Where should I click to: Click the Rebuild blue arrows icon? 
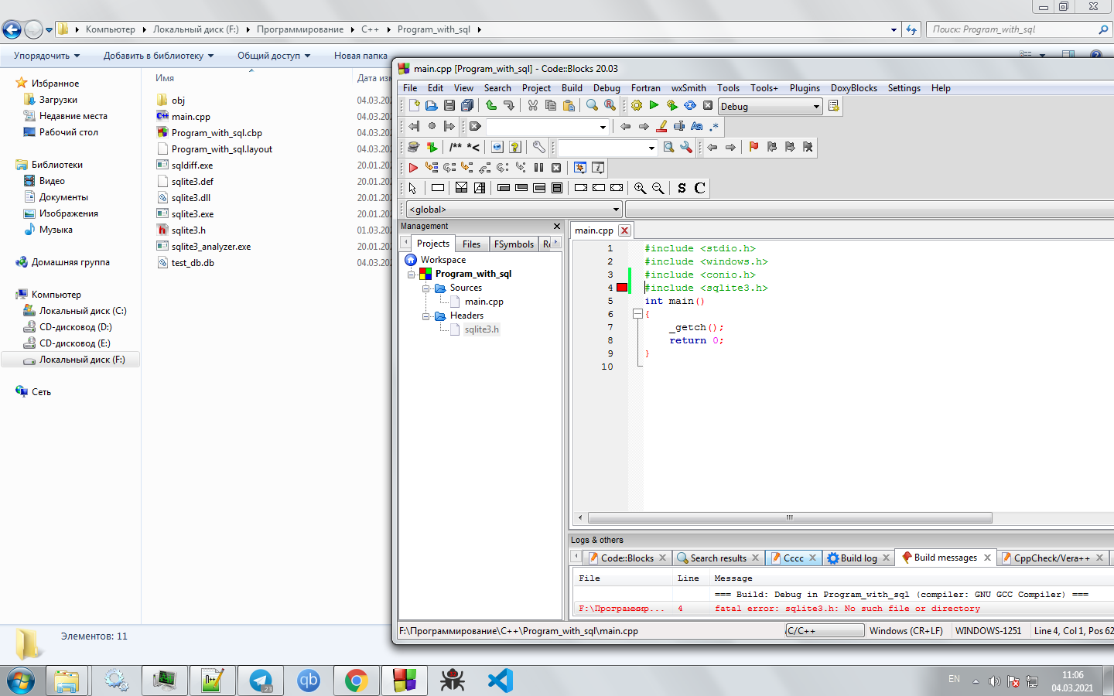click(x=689, y=106)
